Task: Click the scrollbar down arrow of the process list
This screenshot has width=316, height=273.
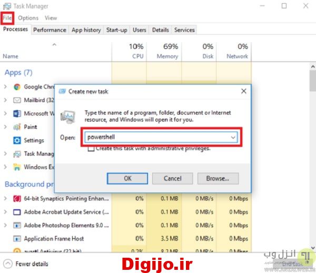Action: [313, 248]
